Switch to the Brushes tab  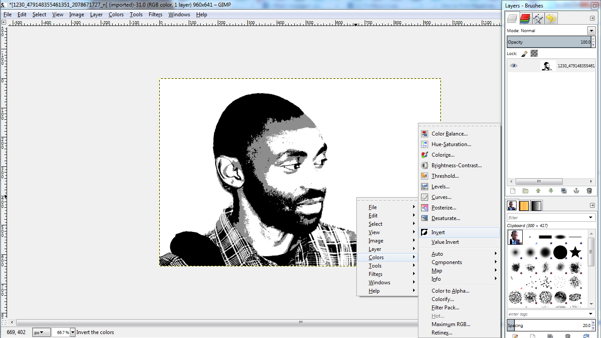[512, 206]
